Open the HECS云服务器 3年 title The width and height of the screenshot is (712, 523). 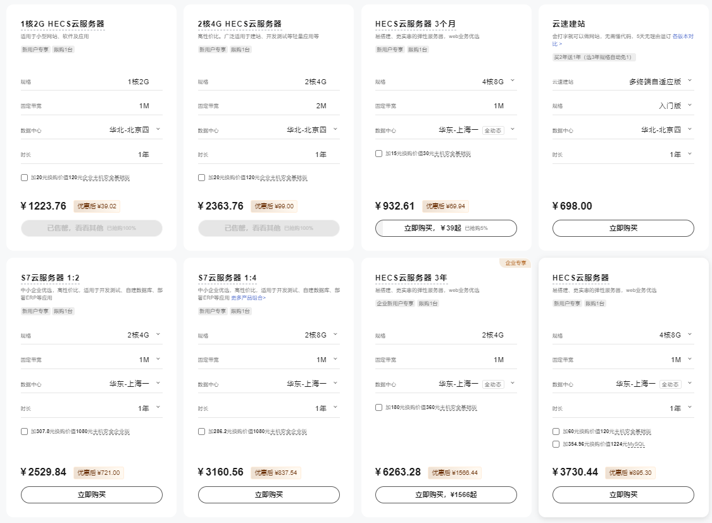[411, 277]
